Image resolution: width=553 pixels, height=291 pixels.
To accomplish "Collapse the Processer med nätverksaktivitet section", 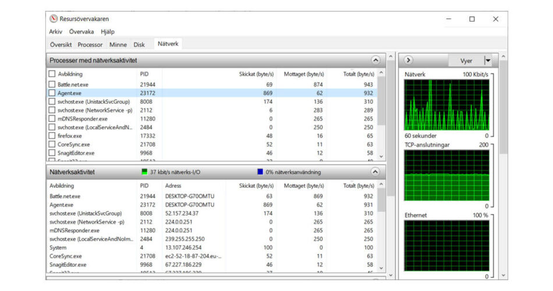I will [375, 60].
